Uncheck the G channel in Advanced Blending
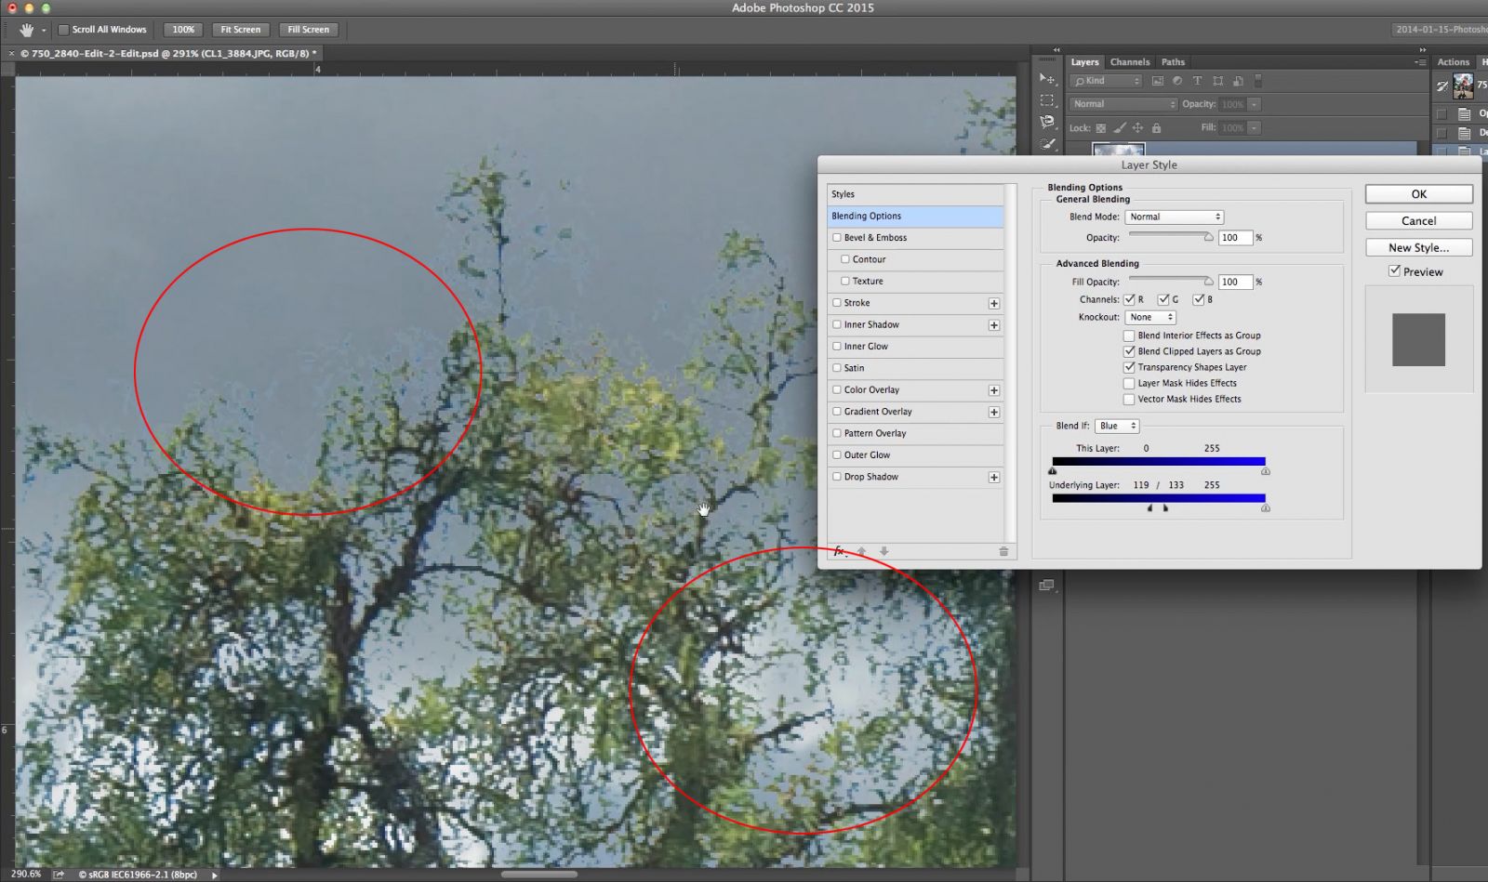This screenshot has height=882, width=1488. coord(1163,299)
